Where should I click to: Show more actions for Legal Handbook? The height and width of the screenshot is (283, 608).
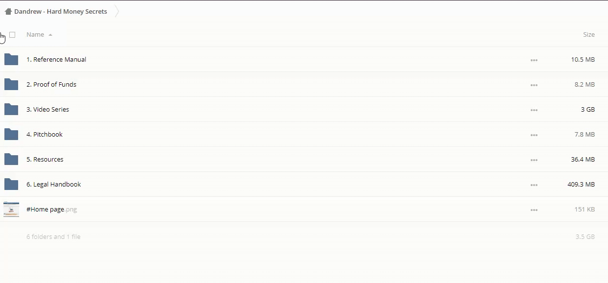534,185
